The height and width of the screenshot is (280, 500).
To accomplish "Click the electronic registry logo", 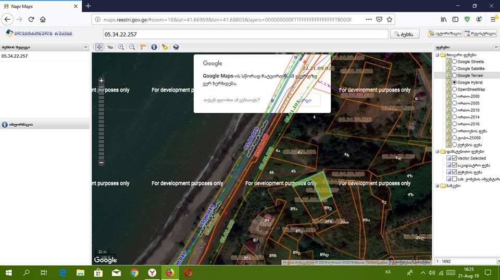I will pos(39,33).
